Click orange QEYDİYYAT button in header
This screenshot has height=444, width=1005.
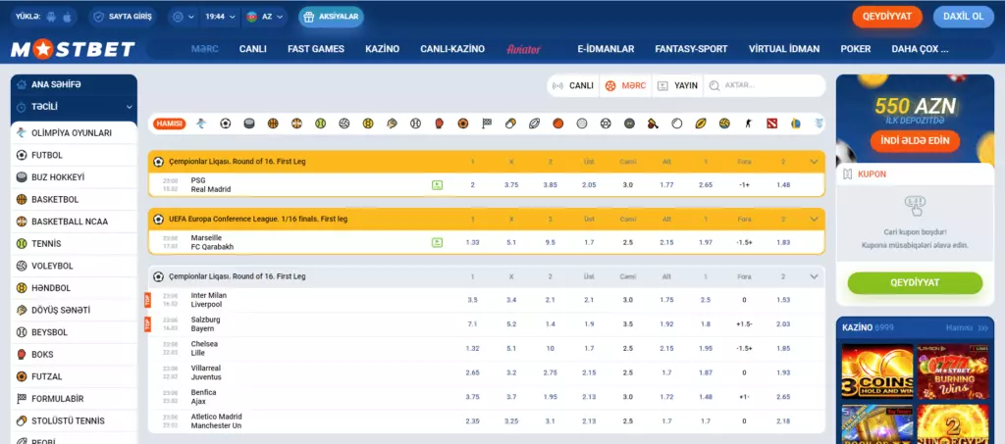pyautogui.click(x=887, y=17)
